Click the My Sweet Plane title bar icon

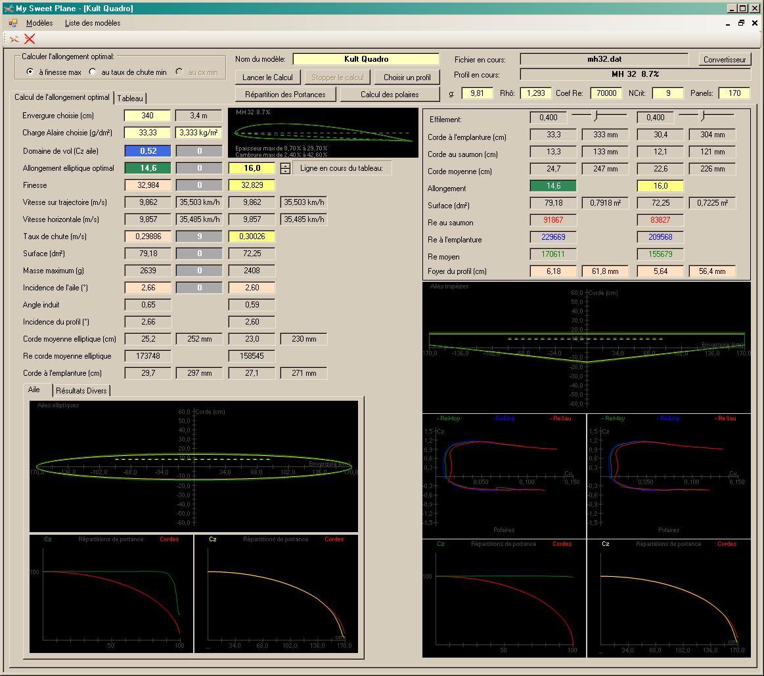[x=8, y=8]
